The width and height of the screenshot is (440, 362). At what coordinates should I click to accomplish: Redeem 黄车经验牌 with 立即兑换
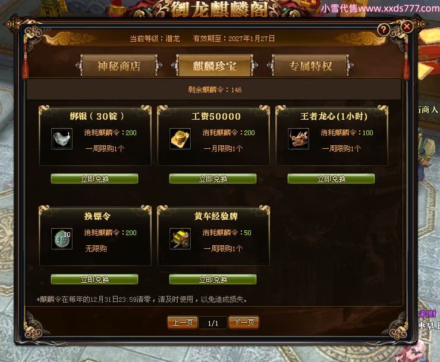point(213,279)
